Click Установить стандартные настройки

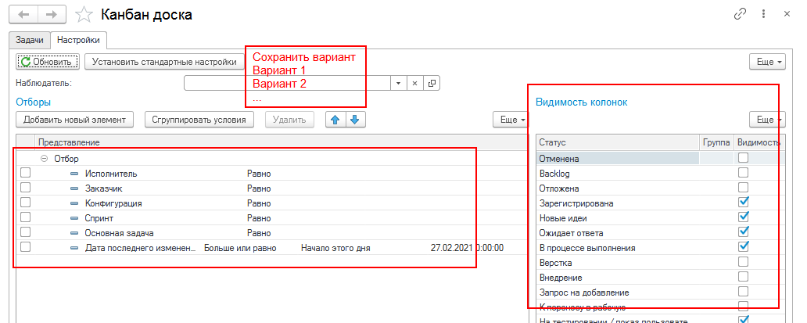pos(164,62)
